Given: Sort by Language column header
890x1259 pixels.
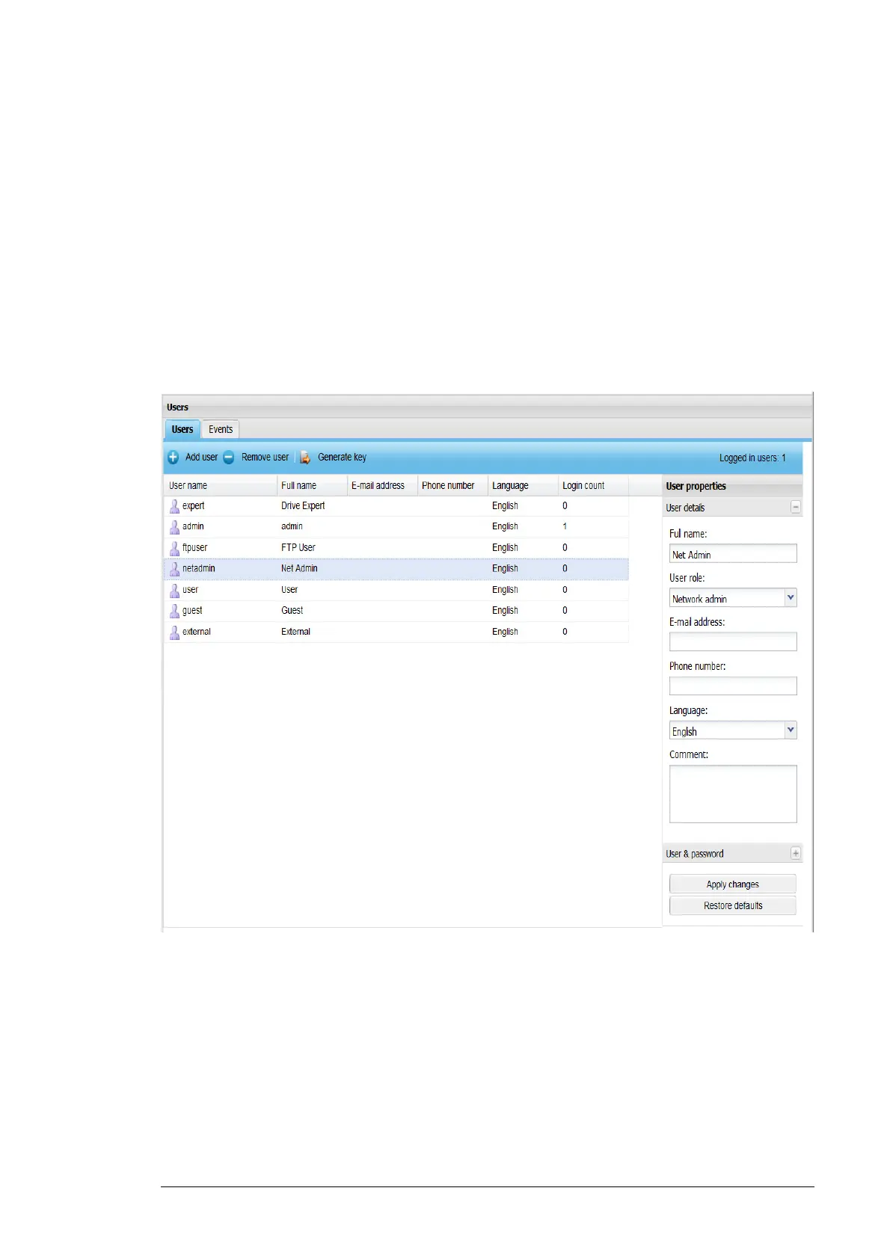Looking at the screenshot, I should 523,485.
